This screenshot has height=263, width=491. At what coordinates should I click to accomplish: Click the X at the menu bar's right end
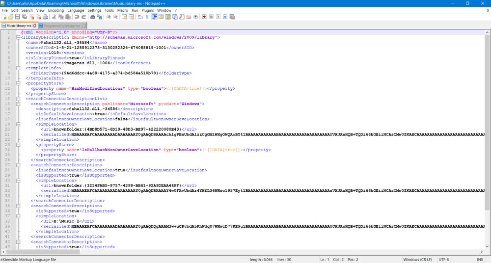[488, 10]
